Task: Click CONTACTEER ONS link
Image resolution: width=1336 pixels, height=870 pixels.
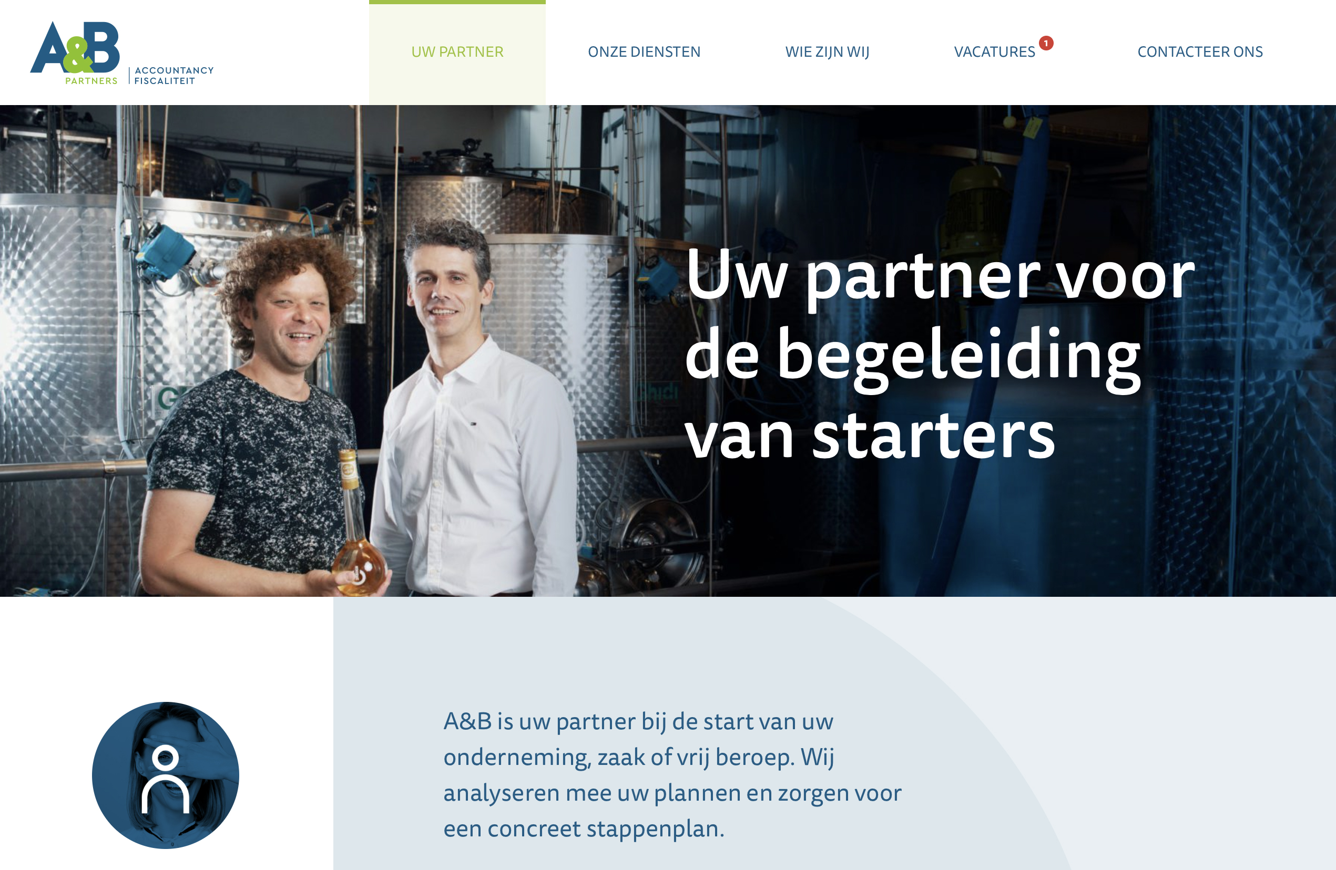Action: 1200,52
